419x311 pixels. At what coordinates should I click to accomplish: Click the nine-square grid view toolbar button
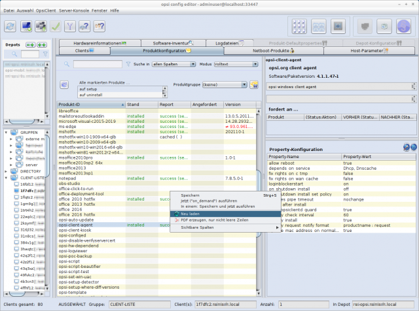(299, 26)
